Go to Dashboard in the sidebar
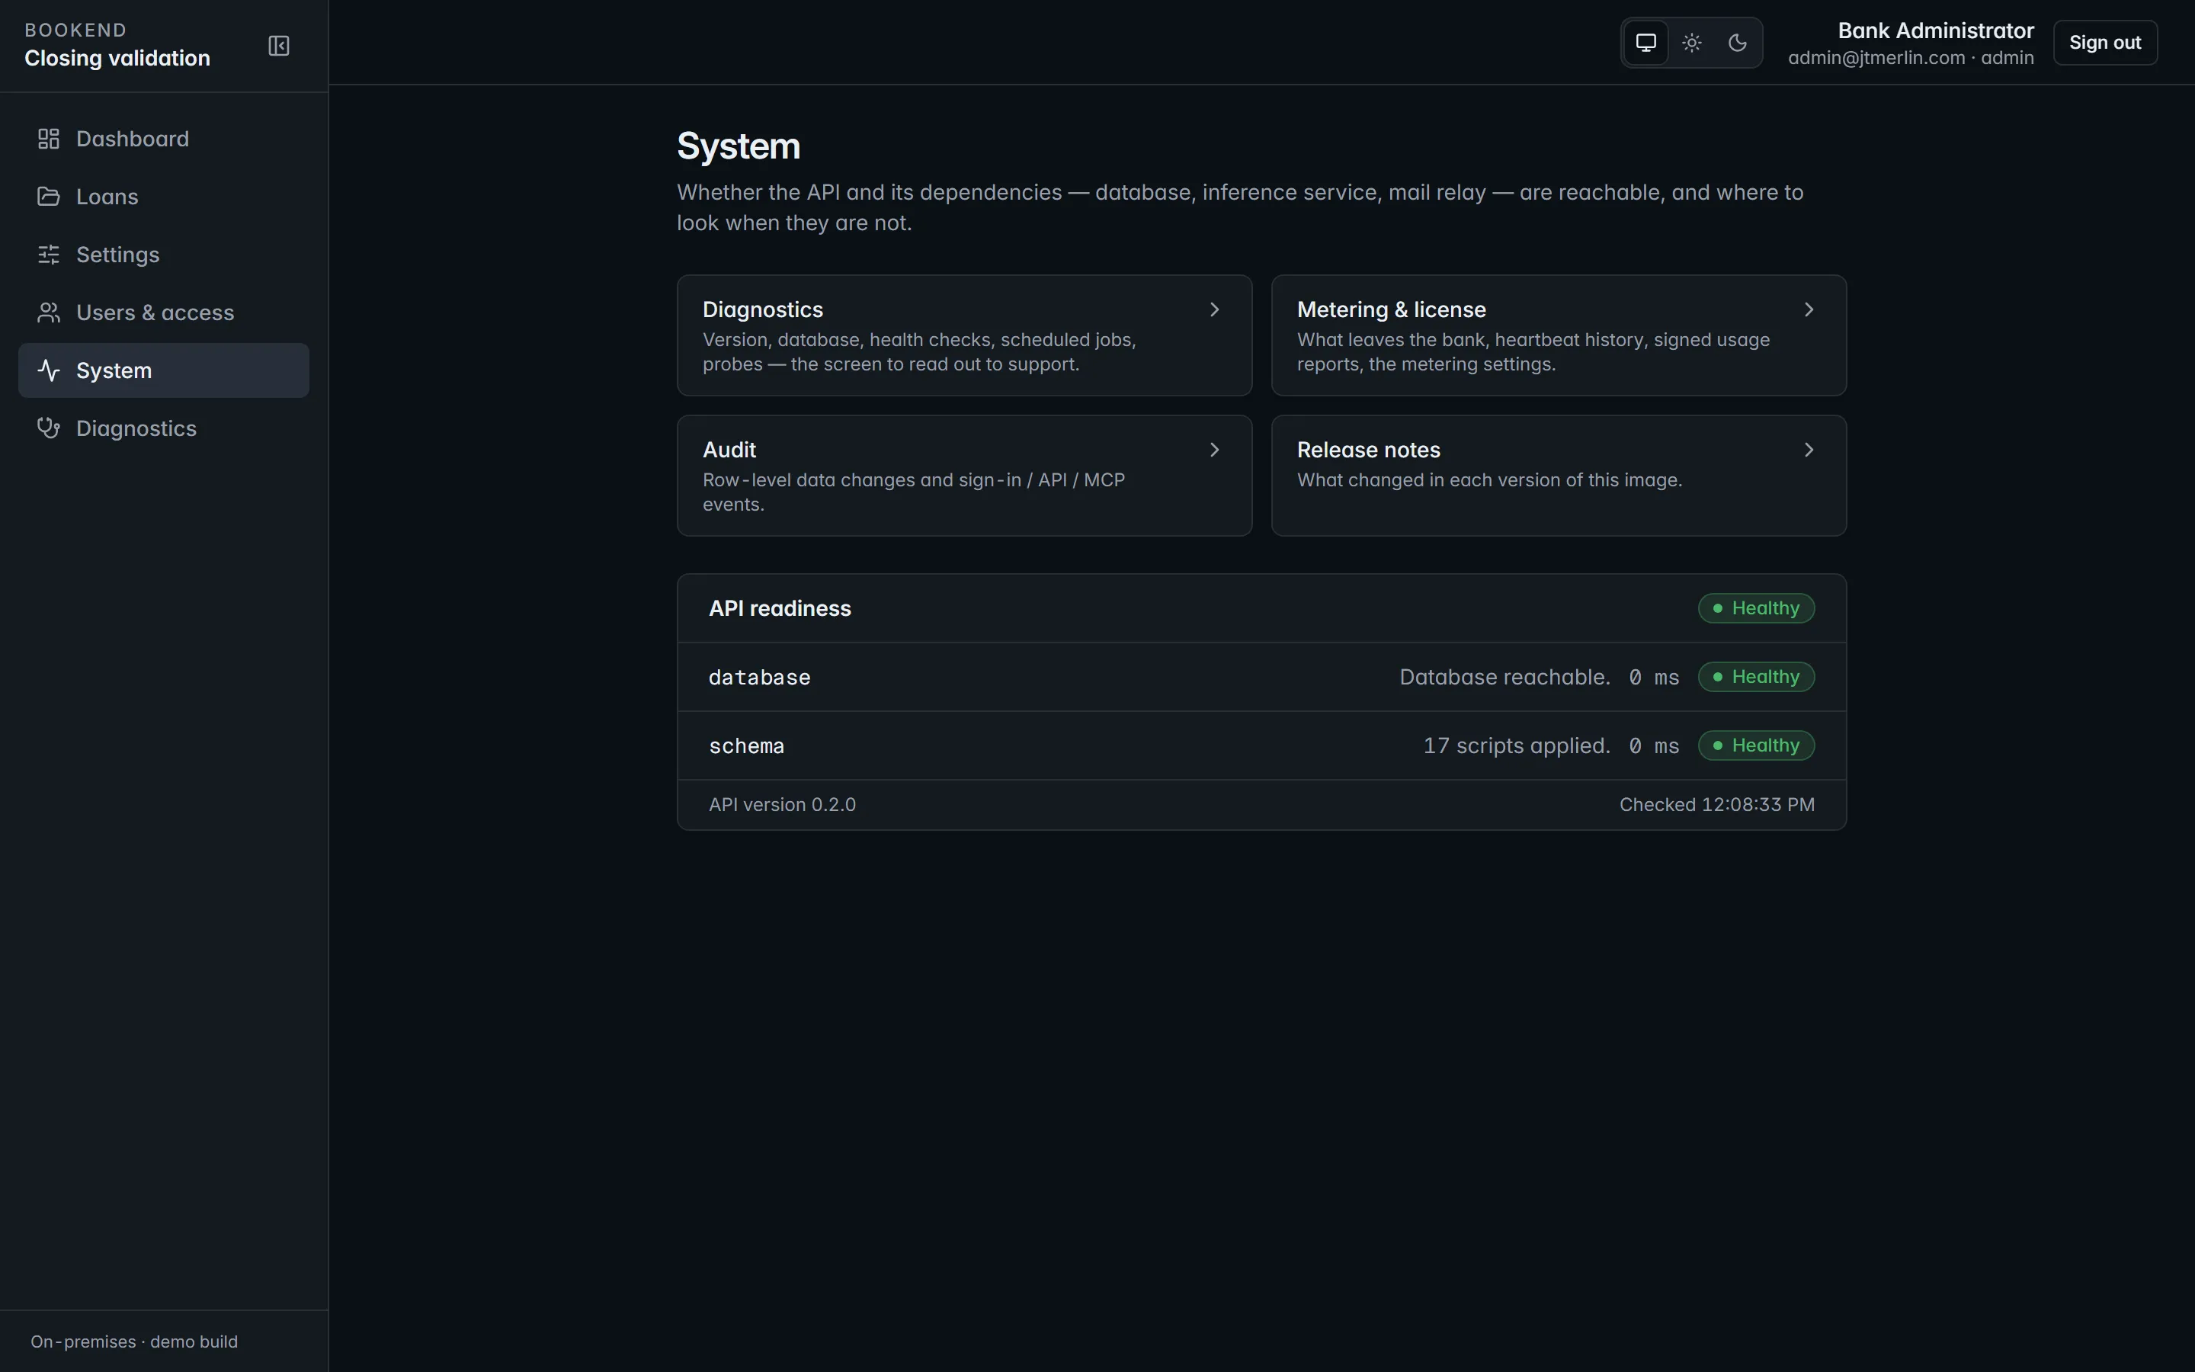 click(x=163, y=139)
